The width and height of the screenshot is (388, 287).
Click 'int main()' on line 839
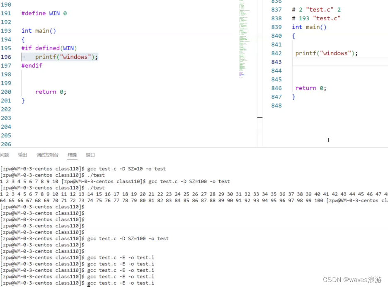pos(309,27)
